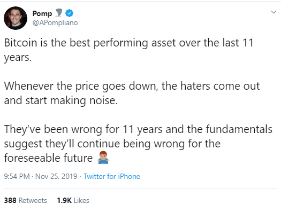Open the Twitter for iPhone link
The width and height of the screenshot is (281, 212).
112,176
